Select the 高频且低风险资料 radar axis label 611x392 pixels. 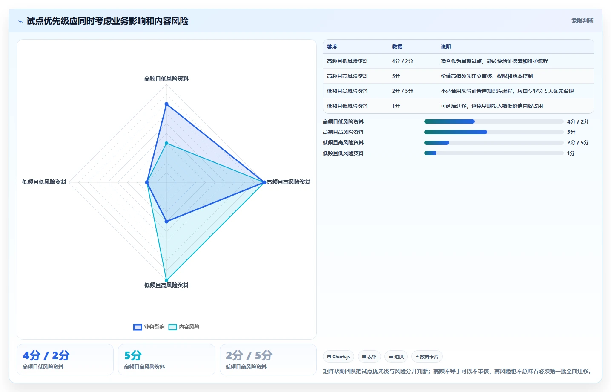pos(166,78)
